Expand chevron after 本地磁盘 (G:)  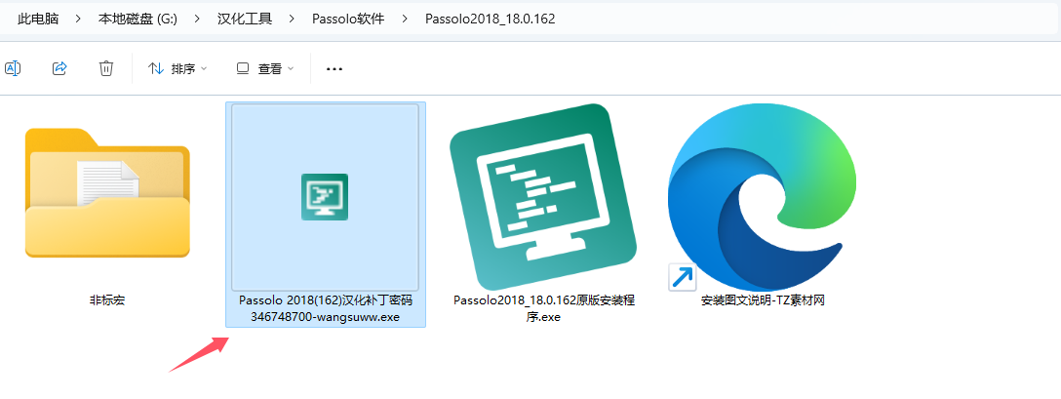(x=197, y=19)
